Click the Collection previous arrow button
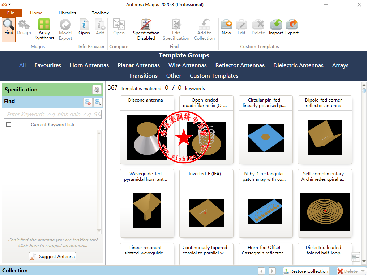 pos(261,271)
